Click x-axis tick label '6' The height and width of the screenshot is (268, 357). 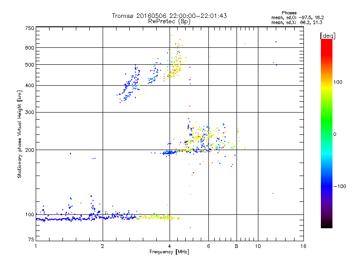point(208,246)
